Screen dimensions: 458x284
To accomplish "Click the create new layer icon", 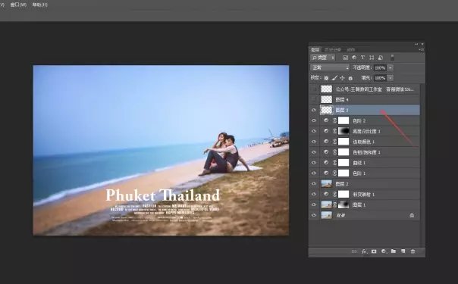I will pyautogui.click(x=403, y=251).
